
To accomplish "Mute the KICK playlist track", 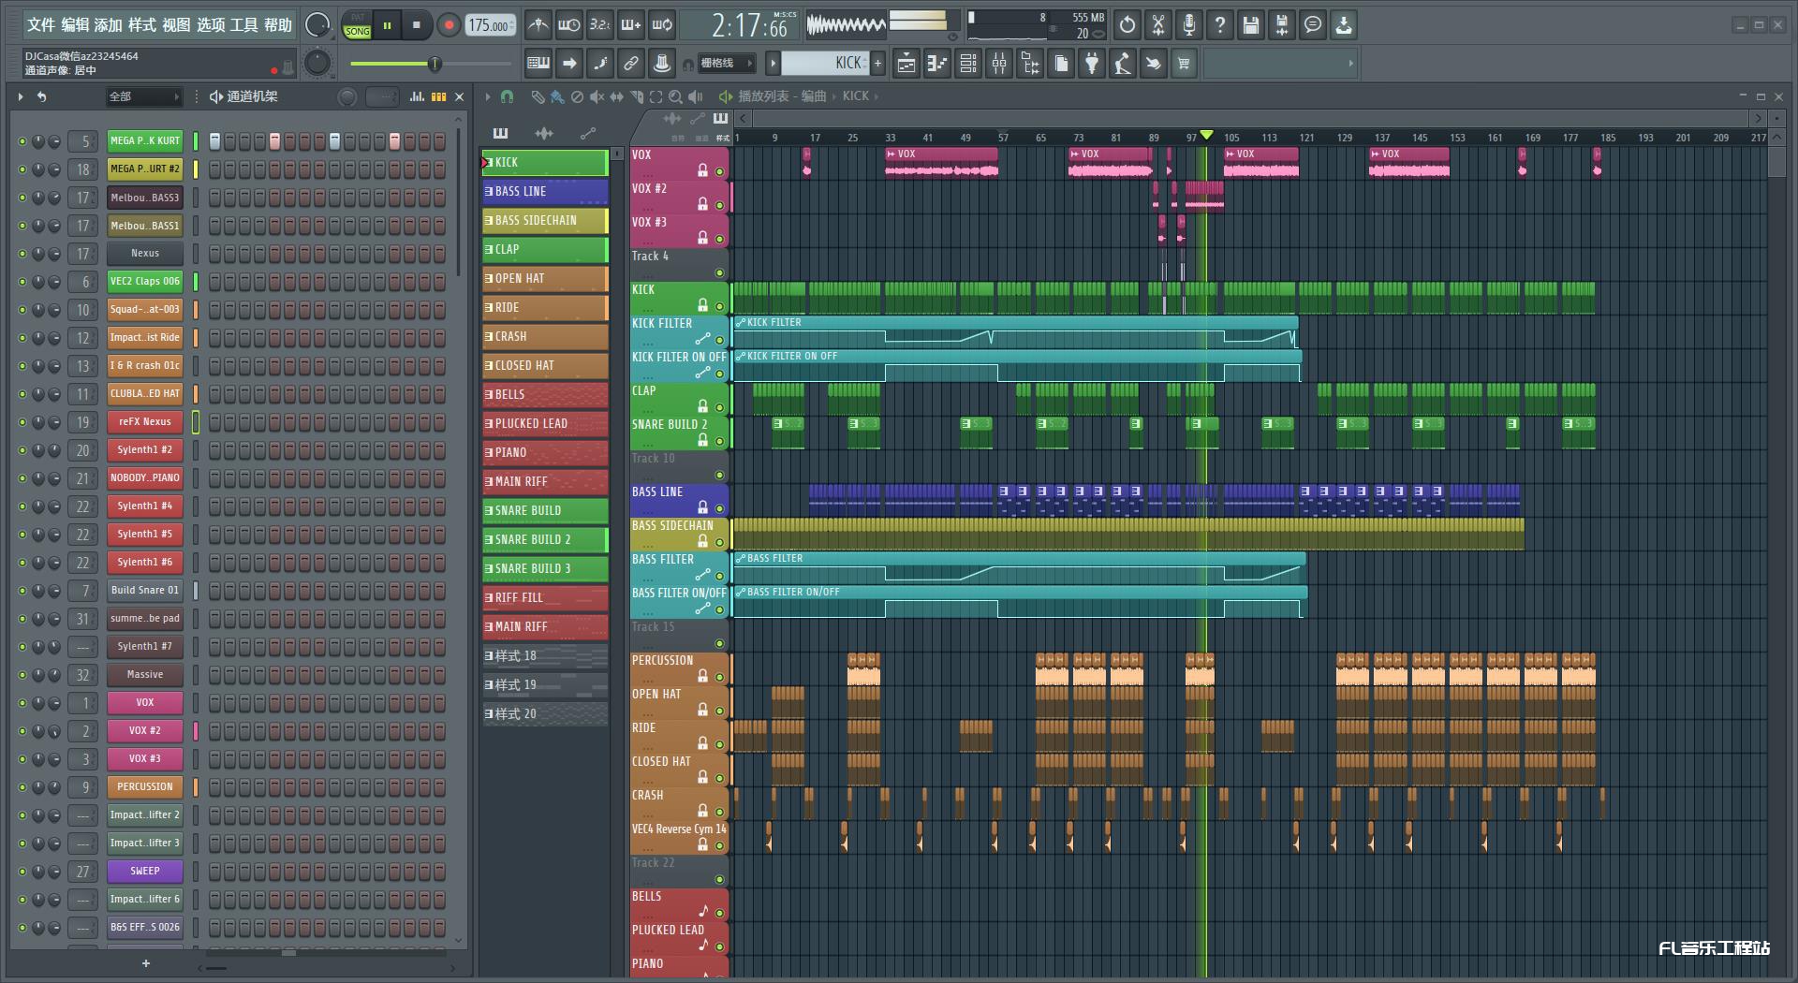I will pyautogui.click(x=719, y=306).
